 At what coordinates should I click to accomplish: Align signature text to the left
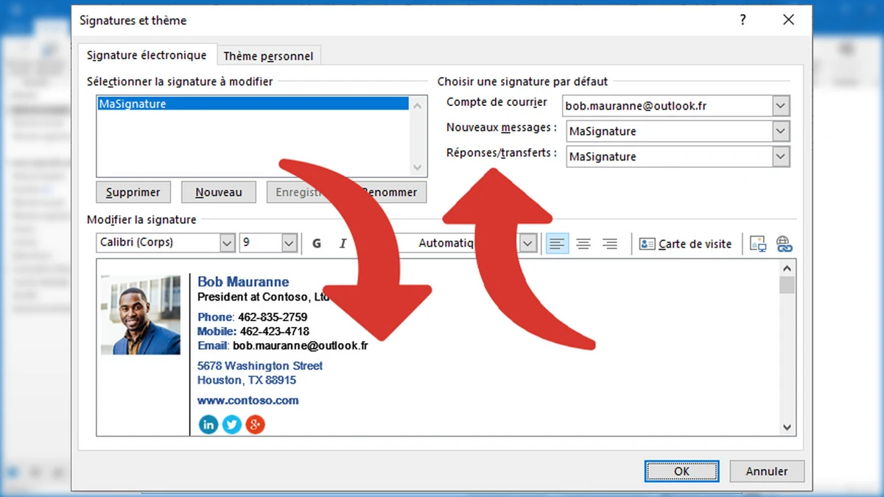[558, 244]
